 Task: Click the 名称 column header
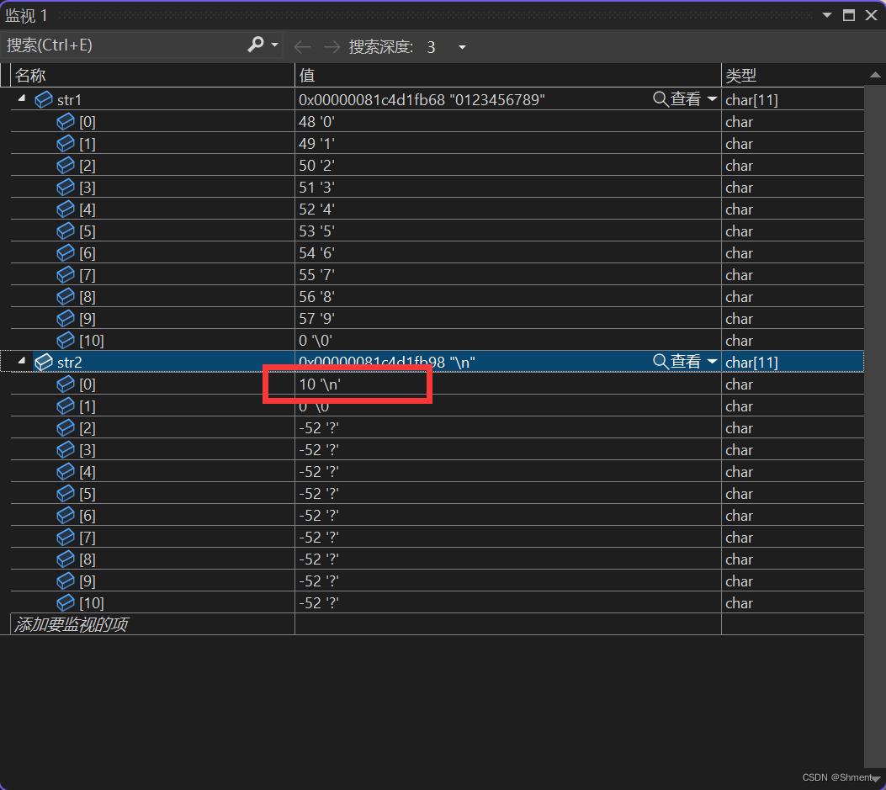pos(152,75)
